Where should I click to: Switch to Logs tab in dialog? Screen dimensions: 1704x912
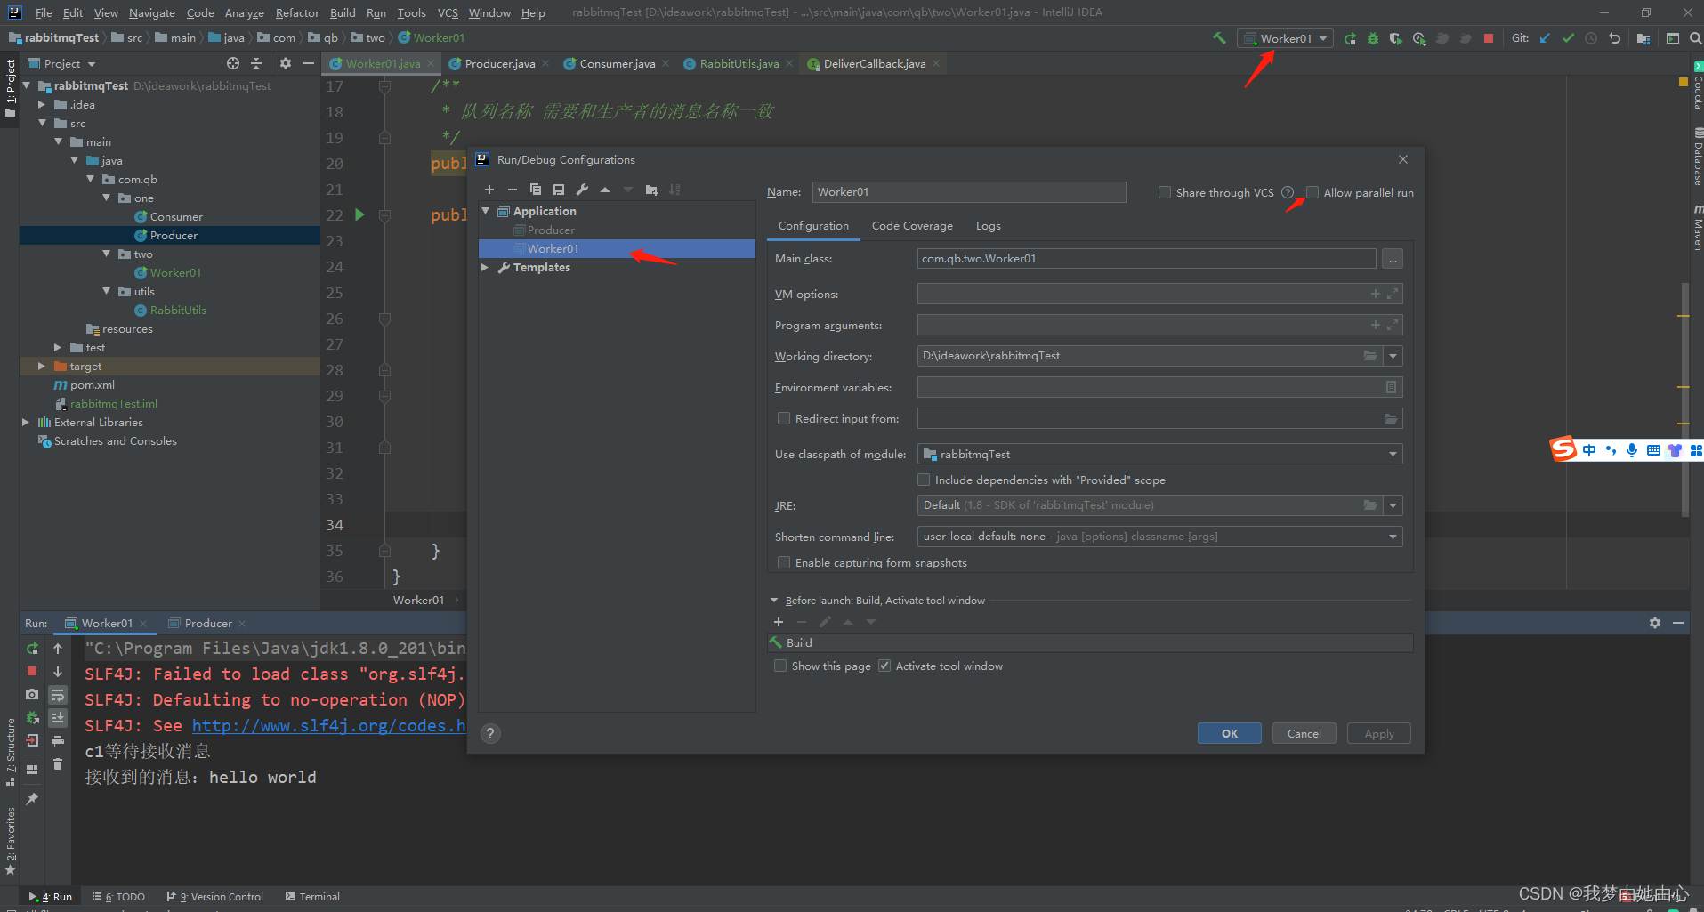tap(988, 226)
